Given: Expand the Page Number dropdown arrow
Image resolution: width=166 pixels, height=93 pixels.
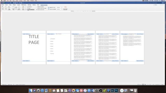Looking at the screenshot, I should [x=10, y=7].
